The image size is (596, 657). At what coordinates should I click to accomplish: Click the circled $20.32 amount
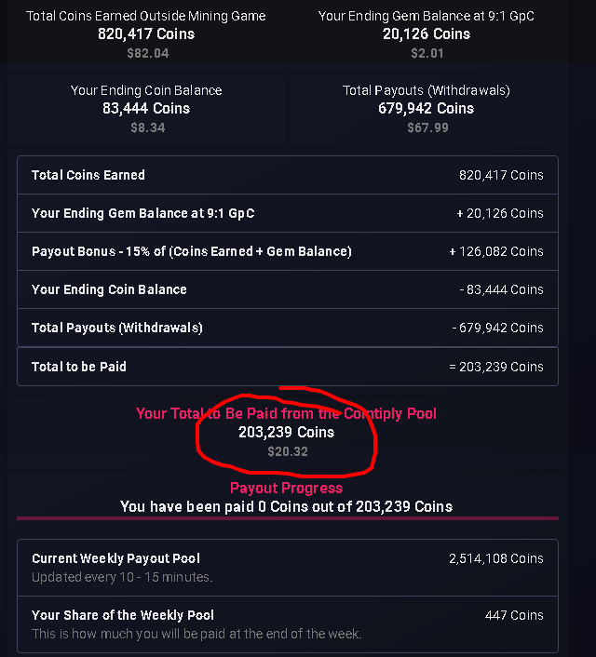(286, 451)
